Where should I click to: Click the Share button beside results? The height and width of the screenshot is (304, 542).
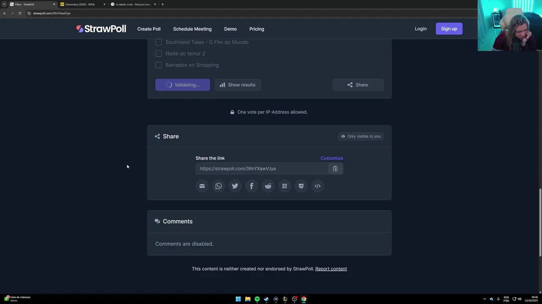358,85
